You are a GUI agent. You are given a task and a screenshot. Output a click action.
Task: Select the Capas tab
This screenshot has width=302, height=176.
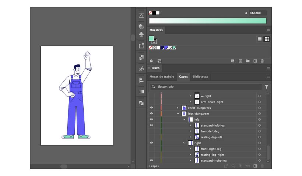point(183,77)
